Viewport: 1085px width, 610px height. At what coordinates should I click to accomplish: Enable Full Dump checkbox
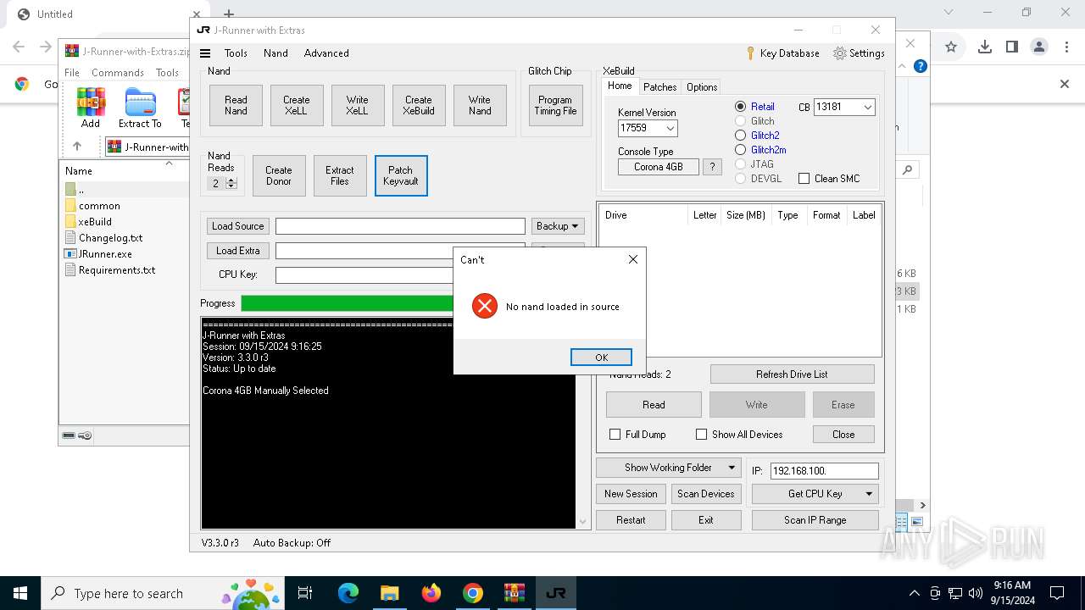tap(615, 435)
